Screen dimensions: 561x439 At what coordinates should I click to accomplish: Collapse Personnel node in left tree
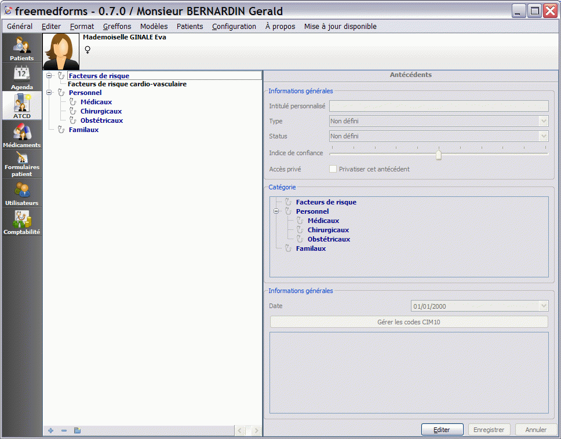pyautogui.click(x=49, y=93)
